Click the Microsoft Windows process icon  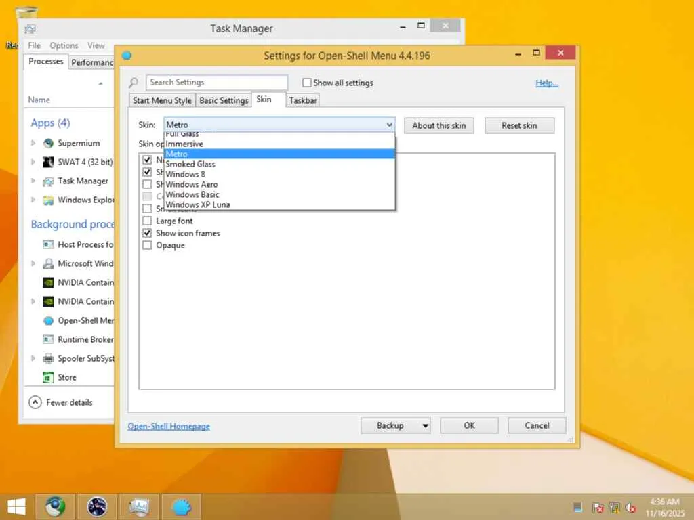click(48, 264)
